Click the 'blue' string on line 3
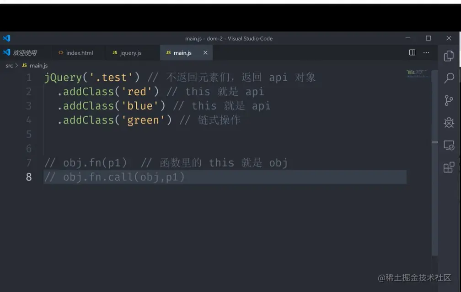Image resolution: width=461 pixels, height=292 pixels. [x=139, y=106]
